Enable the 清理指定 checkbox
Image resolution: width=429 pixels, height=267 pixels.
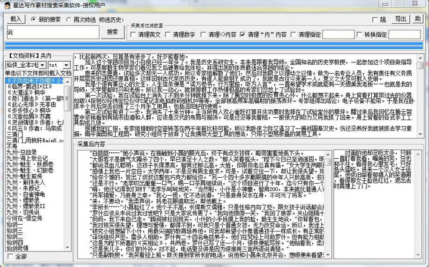coord(293,34)
